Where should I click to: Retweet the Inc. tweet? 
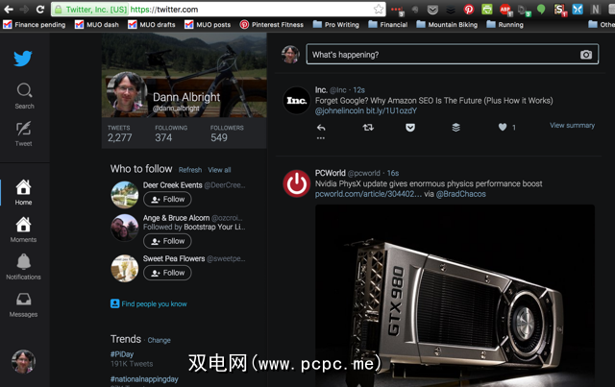[x=368, y=128]
